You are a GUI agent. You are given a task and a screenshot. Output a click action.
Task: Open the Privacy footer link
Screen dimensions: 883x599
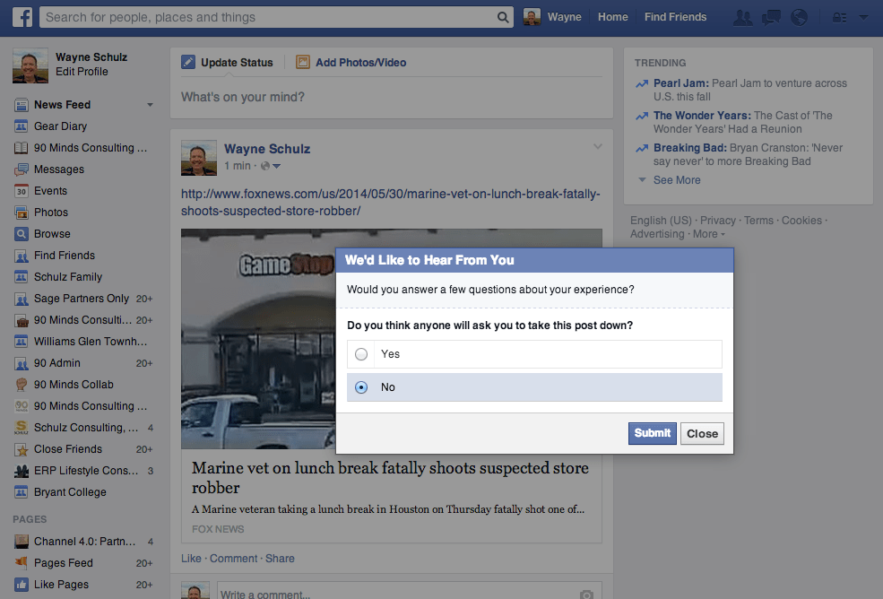click(x=717, y=221)
